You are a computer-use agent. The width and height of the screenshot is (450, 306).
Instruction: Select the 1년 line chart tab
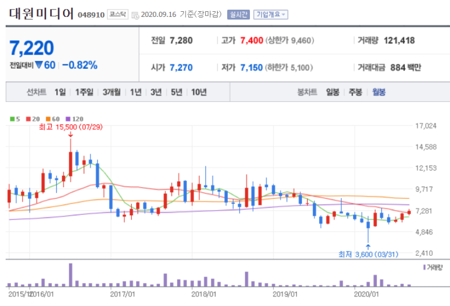tap(136, 92)
